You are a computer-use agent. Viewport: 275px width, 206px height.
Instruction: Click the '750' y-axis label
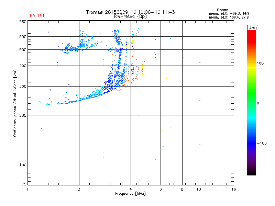pyautogui.click(x=23, y=22)
